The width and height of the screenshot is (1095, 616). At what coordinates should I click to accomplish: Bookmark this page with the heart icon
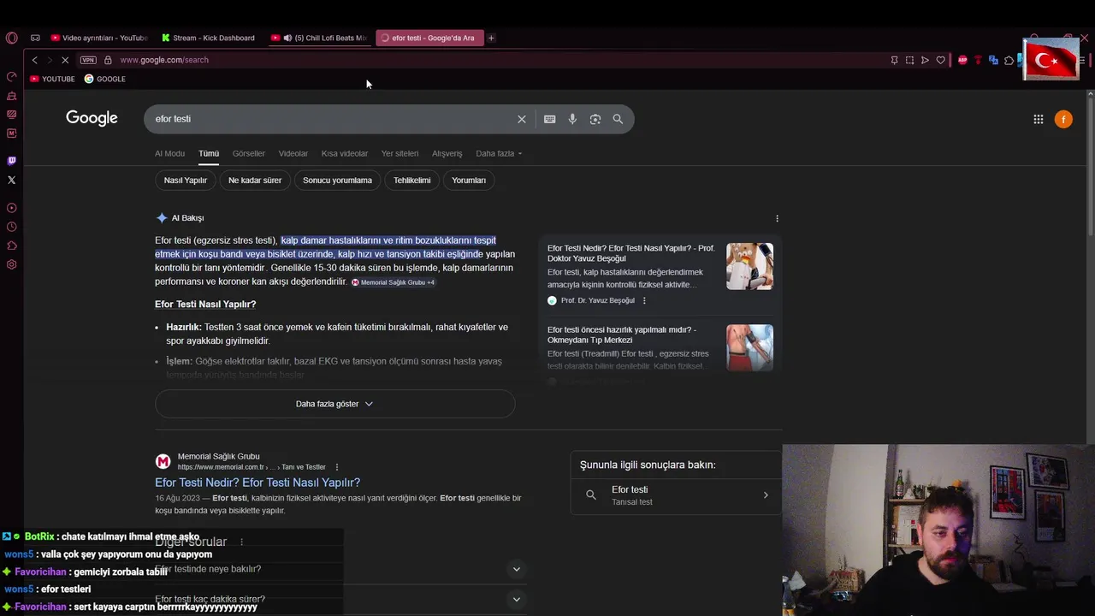(940, 60)
